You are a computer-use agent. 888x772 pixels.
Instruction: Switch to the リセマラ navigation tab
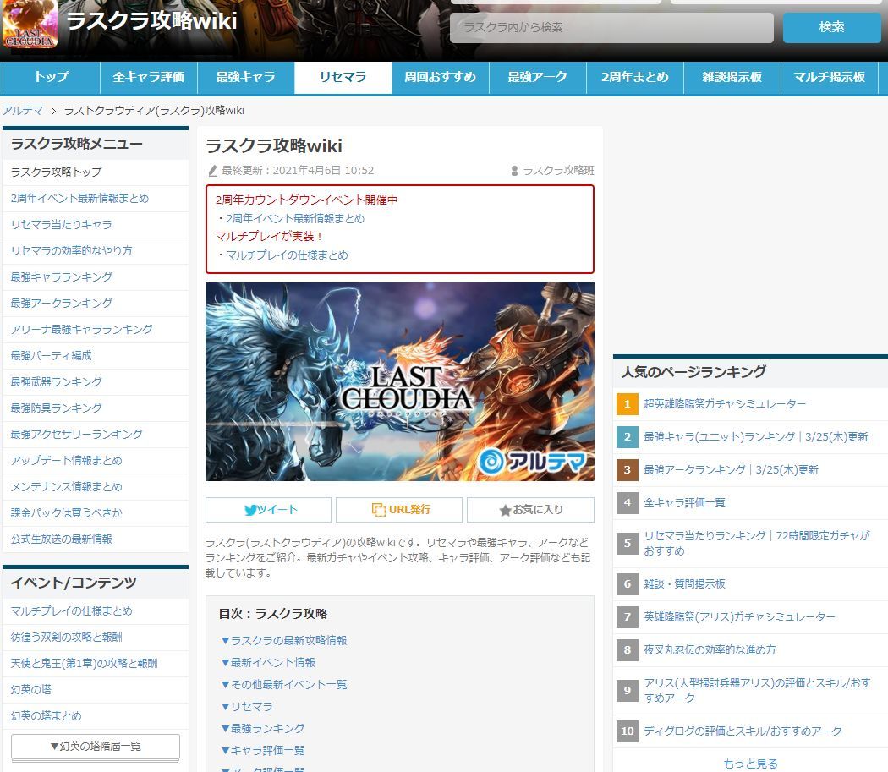[x=343, y=77]
